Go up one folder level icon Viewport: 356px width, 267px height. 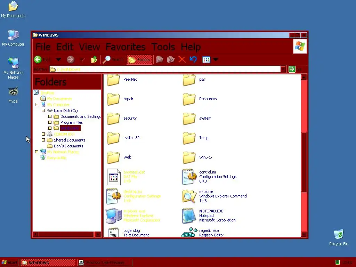point(94,59)
